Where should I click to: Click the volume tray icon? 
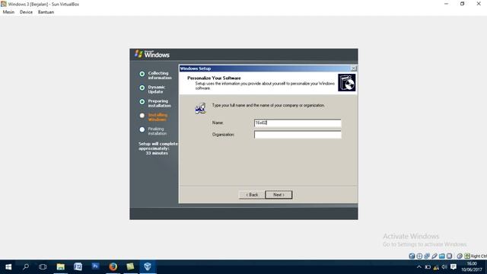coord(444,267)
